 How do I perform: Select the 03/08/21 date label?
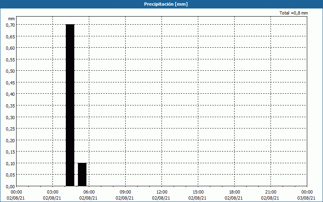click(306, 198)
